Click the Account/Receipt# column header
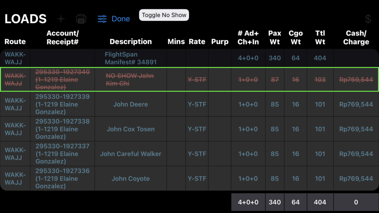The image size is (379, 213). (x=63, y=37)
